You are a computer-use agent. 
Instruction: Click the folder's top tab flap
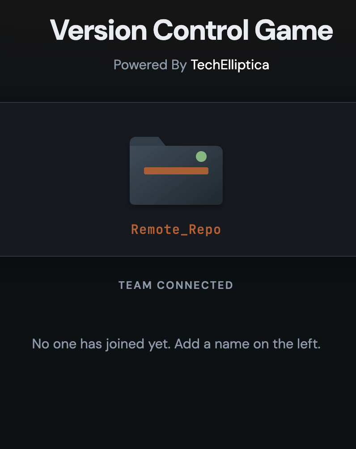click(145, 141)
